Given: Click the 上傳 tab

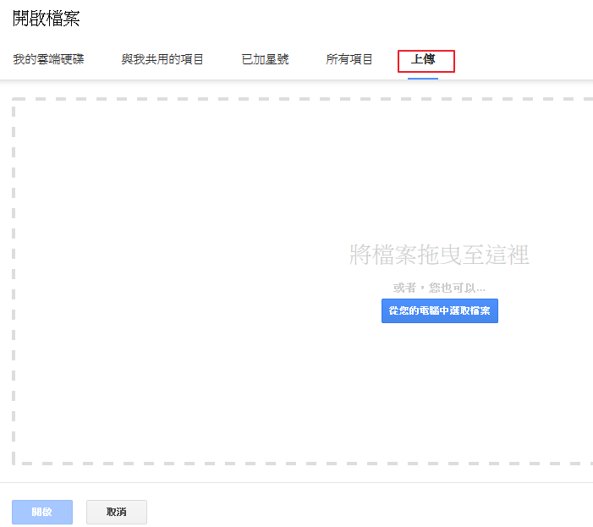Looking at the screenshot, I should (423, 59).
